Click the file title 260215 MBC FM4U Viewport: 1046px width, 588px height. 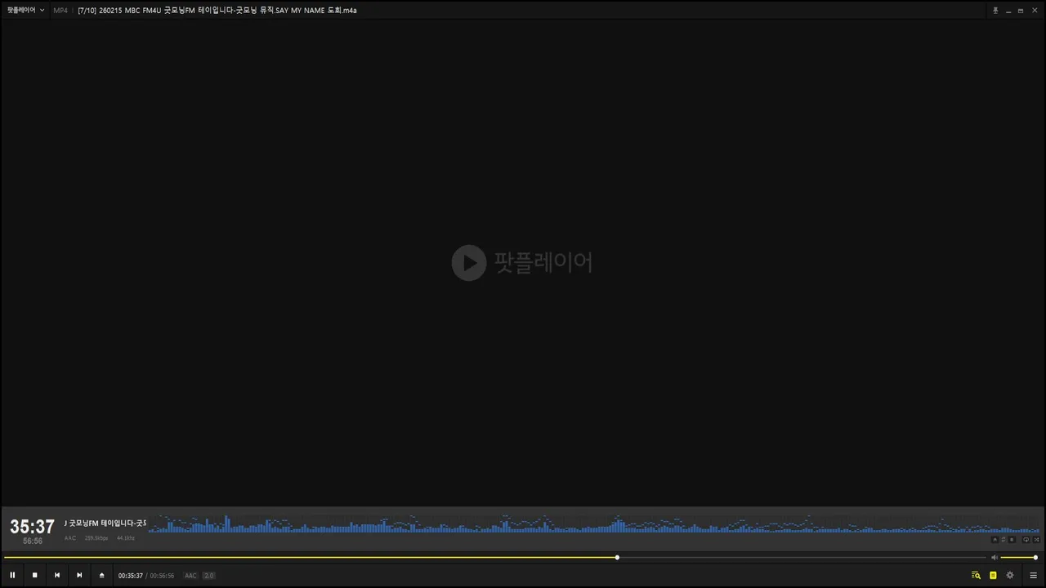217,11
